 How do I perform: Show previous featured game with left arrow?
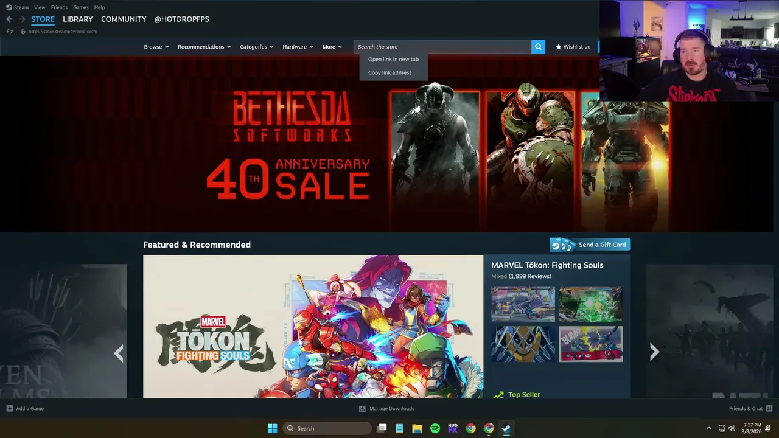click(x=119, y=352)
